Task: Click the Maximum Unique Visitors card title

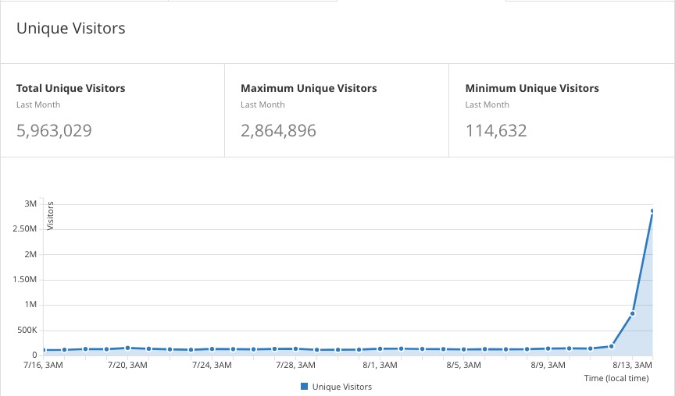Action: point(309,88)
